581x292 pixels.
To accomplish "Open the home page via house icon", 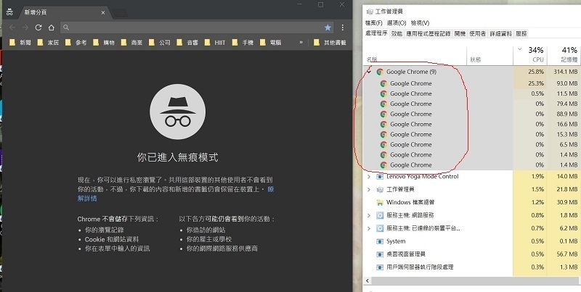I will pos(51,28).
